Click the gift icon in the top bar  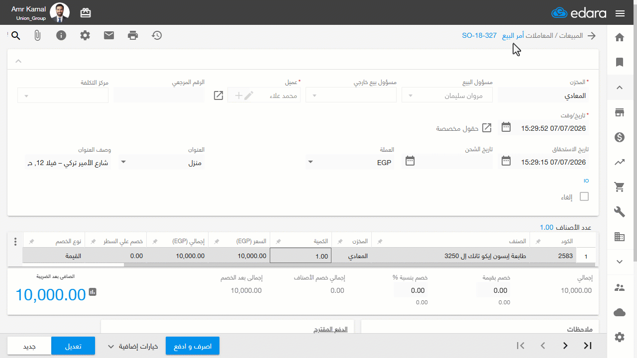tap(85, 12)
